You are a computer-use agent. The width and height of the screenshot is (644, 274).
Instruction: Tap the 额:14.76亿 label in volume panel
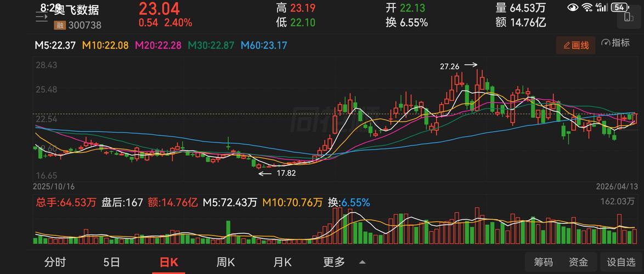tap(173, 202)
